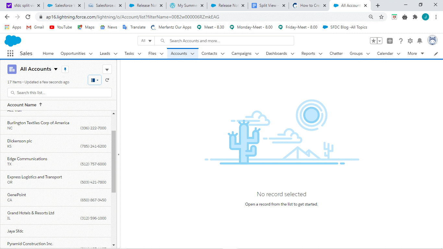Click the Global Actions plus icon
The image size is (443, 249).
pyautogui.click(x=389, y=41)
